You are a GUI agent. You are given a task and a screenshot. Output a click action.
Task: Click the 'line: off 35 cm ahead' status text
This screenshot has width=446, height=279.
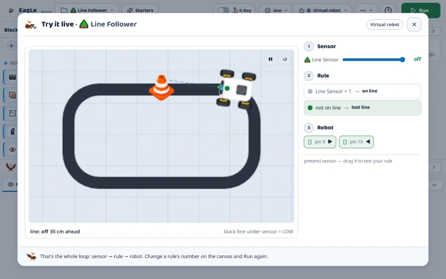(55, 232)
